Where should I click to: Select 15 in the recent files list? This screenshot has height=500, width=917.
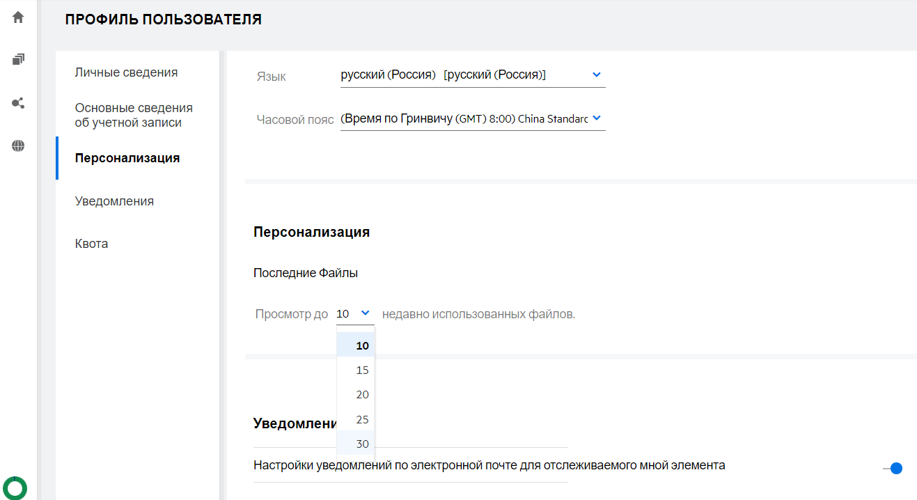[x=362, y=370]
